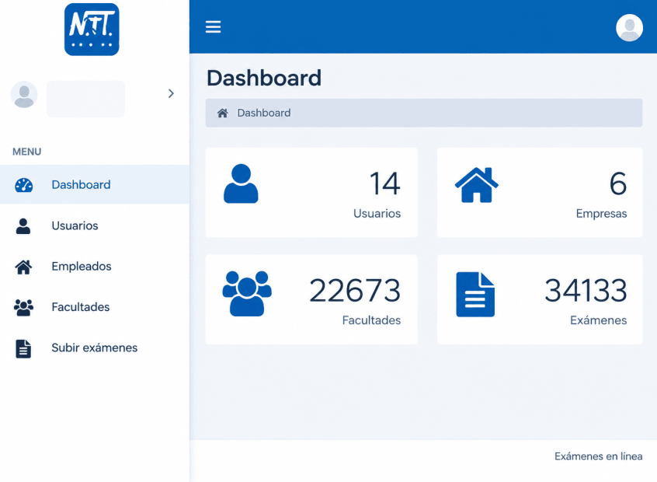Click the Empresas card label
The height and width of the screenshot is (482, 657).
(x=601, y=214)
